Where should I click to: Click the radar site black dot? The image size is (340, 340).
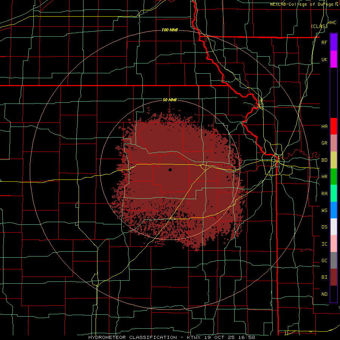[x=170, y=170]
